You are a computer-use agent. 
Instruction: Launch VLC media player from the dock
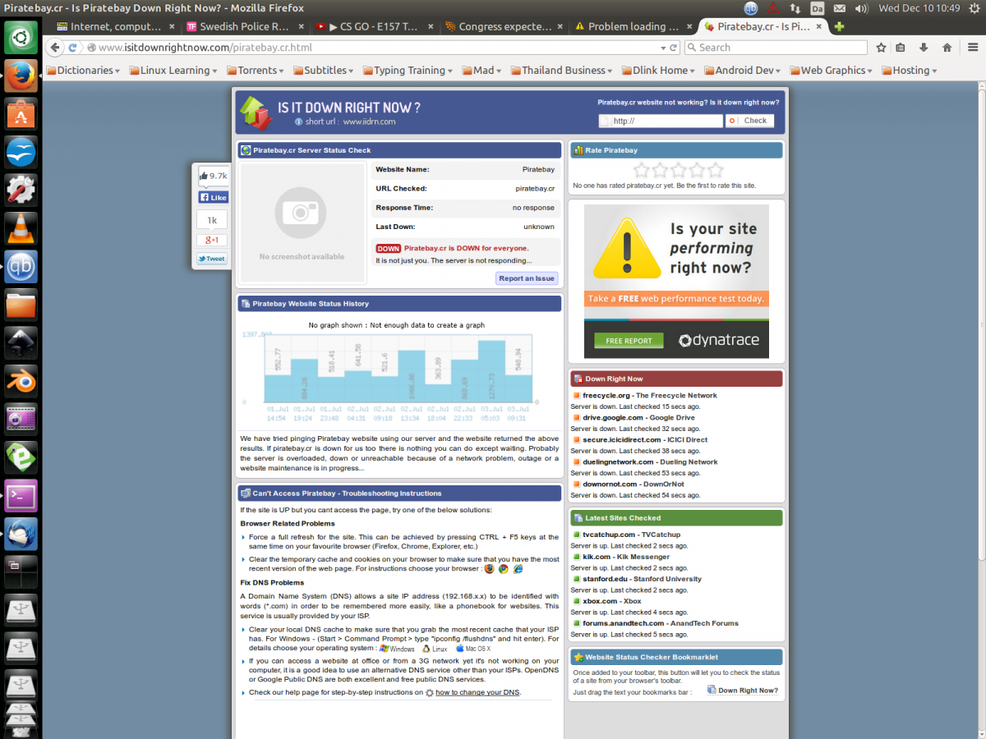click(21, 228)
